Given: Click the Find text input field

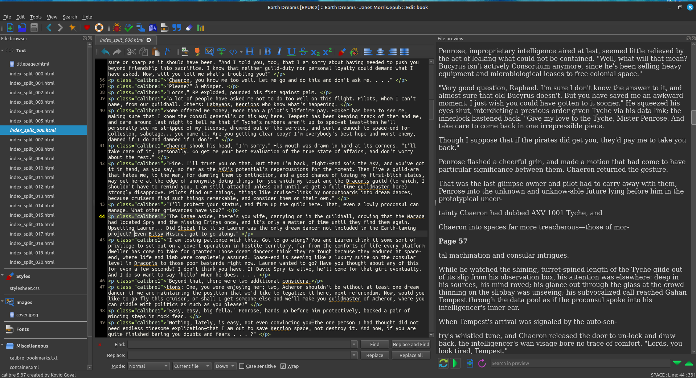Looking at the screenshot, I should click(x=239, y=344).
